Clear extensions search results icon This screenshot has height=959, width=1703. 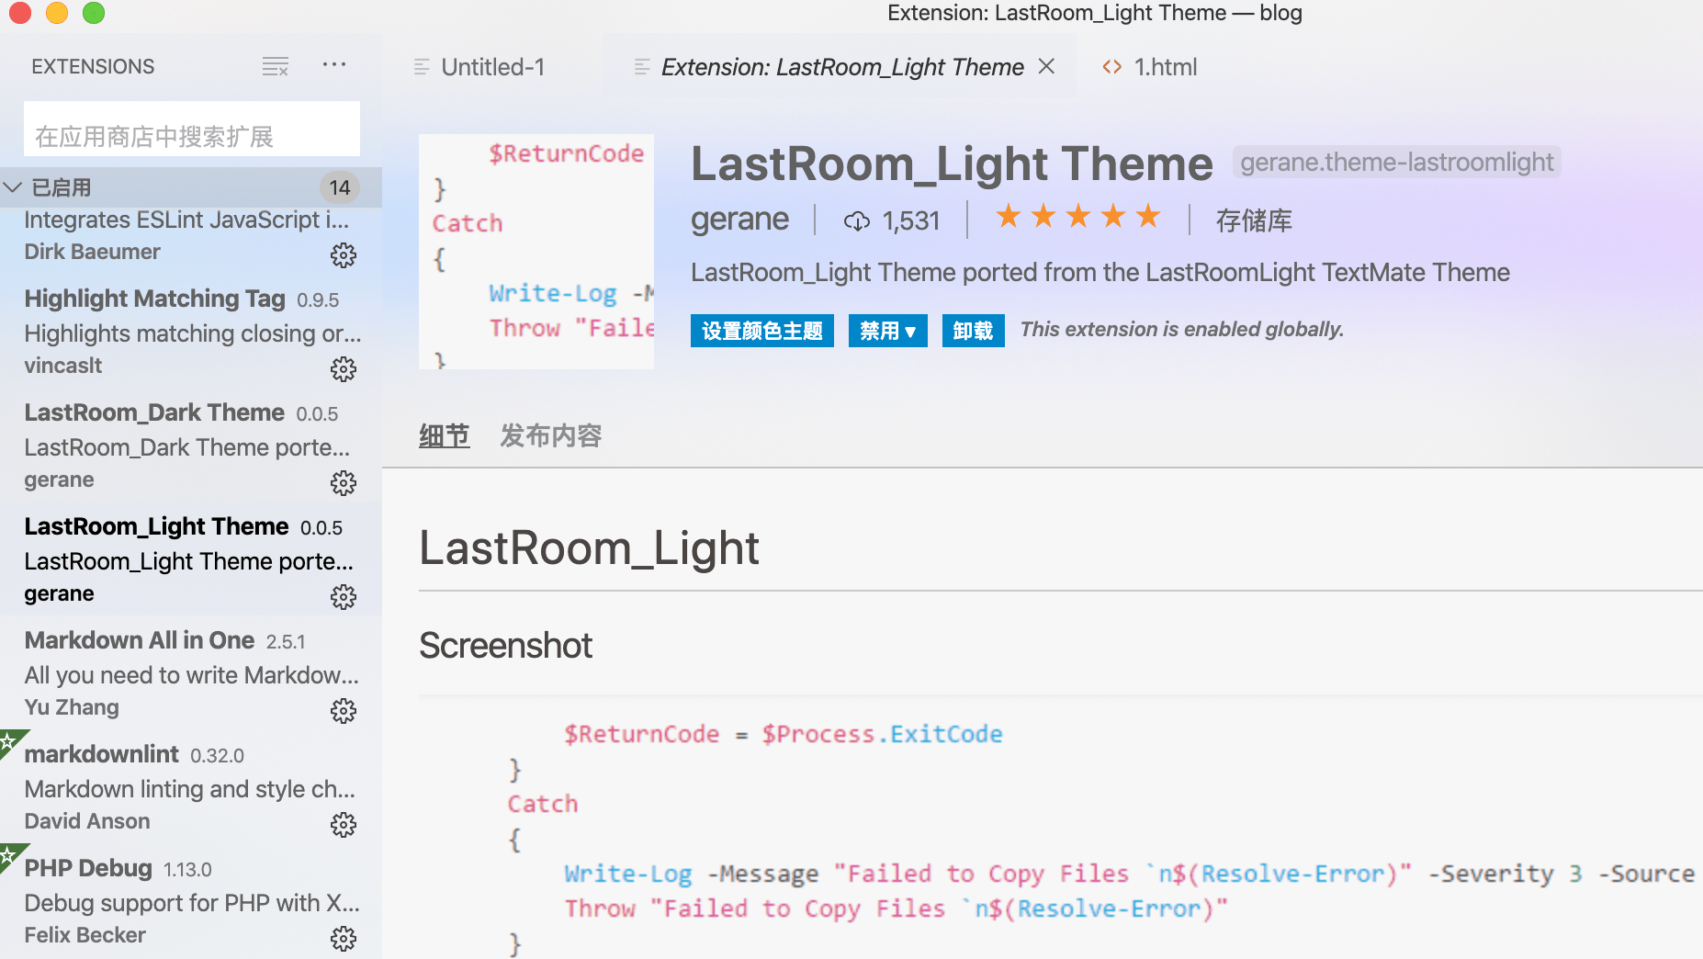[276, 66]
